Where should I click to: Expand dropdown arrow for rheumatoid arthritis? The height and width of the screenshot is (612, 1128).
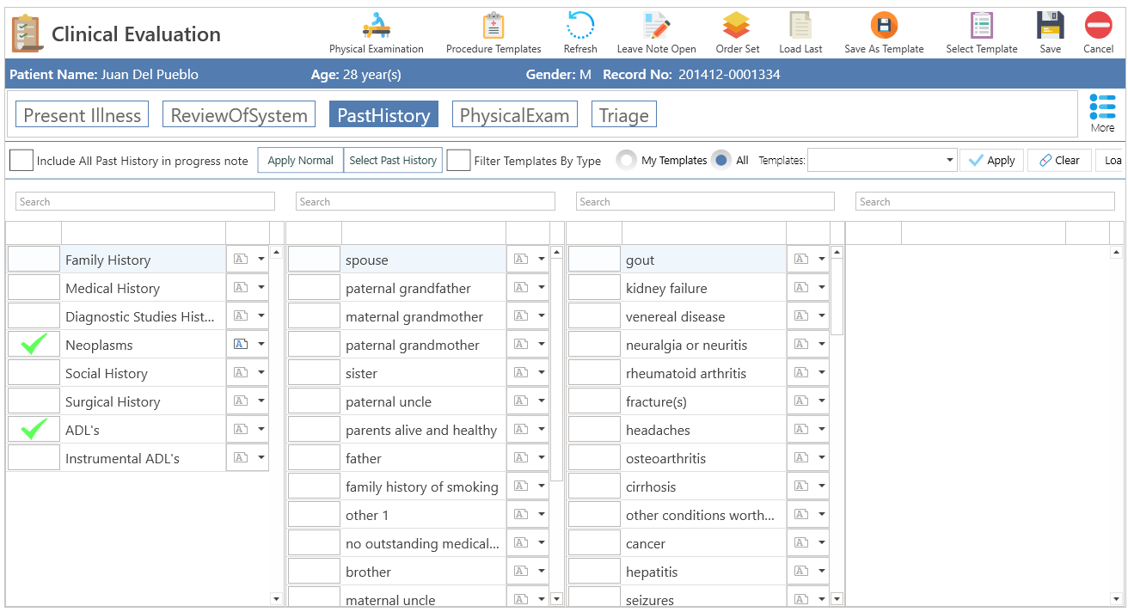(822, 373)
